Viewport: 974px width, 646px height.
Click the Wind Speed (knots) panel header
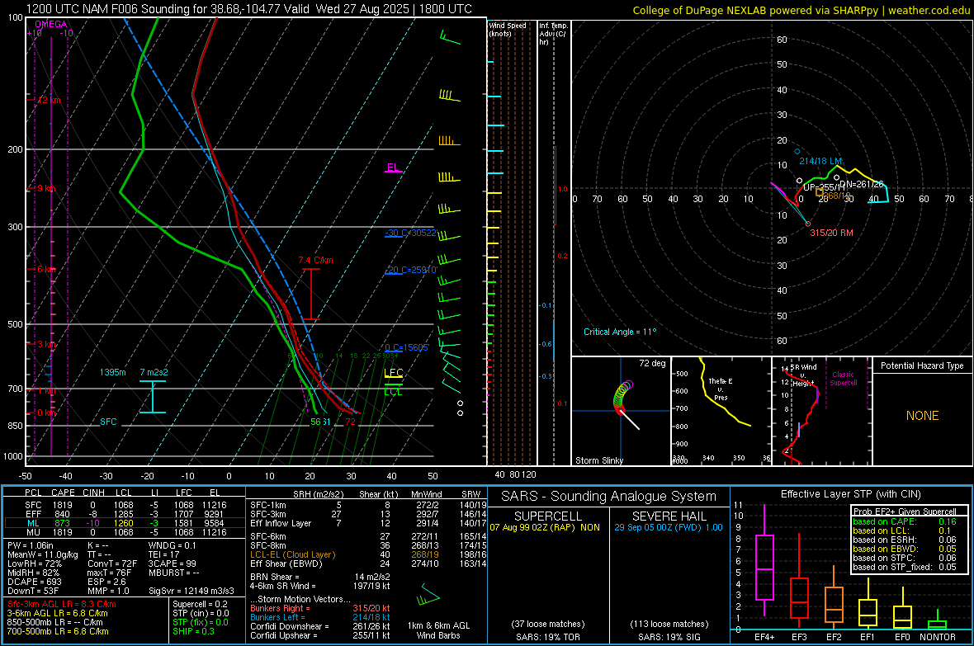tap(508, 29)
